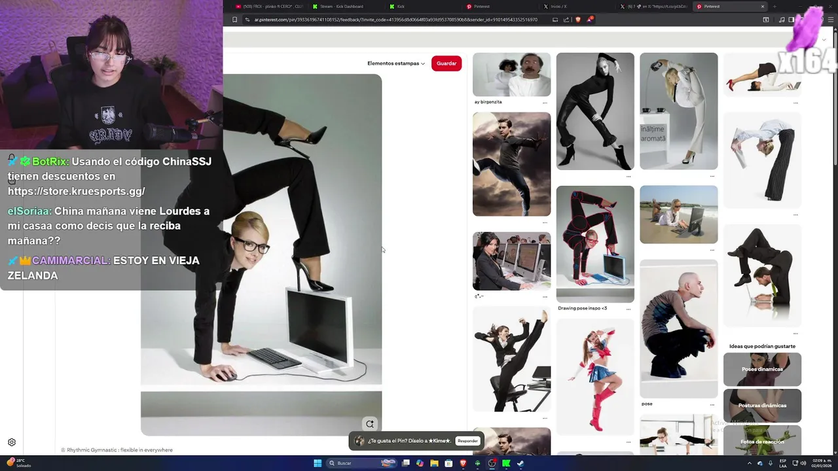838x471 pixels.
Task: Switch to the first Pinterest tab
Action: click(499, 7)
